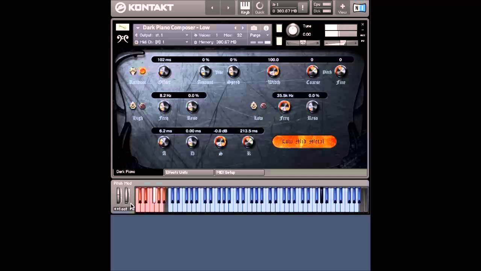Click the bass clef instrument icon
The image size is (481, 271).
pos(123,38)
